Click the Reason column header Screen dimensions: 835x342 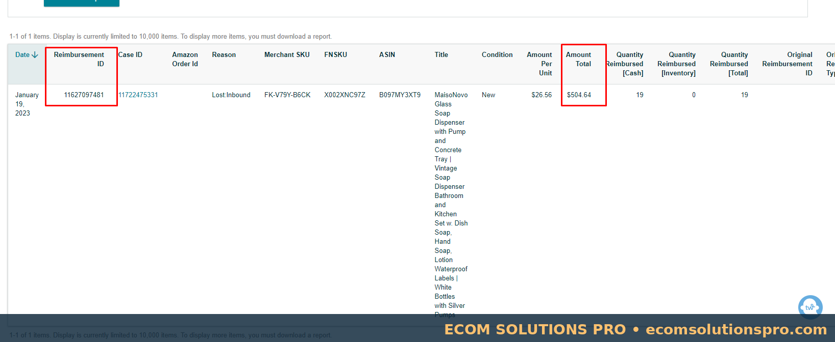pyautogui.click(x=224, y=54)
